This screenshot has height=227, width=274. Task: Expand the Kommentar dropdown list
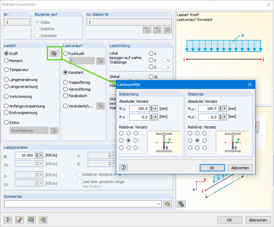[159, 204]
